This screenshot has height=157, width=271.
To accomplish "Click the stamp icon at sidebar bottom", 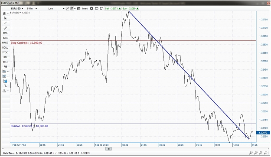I will click(x=4, y=91).
